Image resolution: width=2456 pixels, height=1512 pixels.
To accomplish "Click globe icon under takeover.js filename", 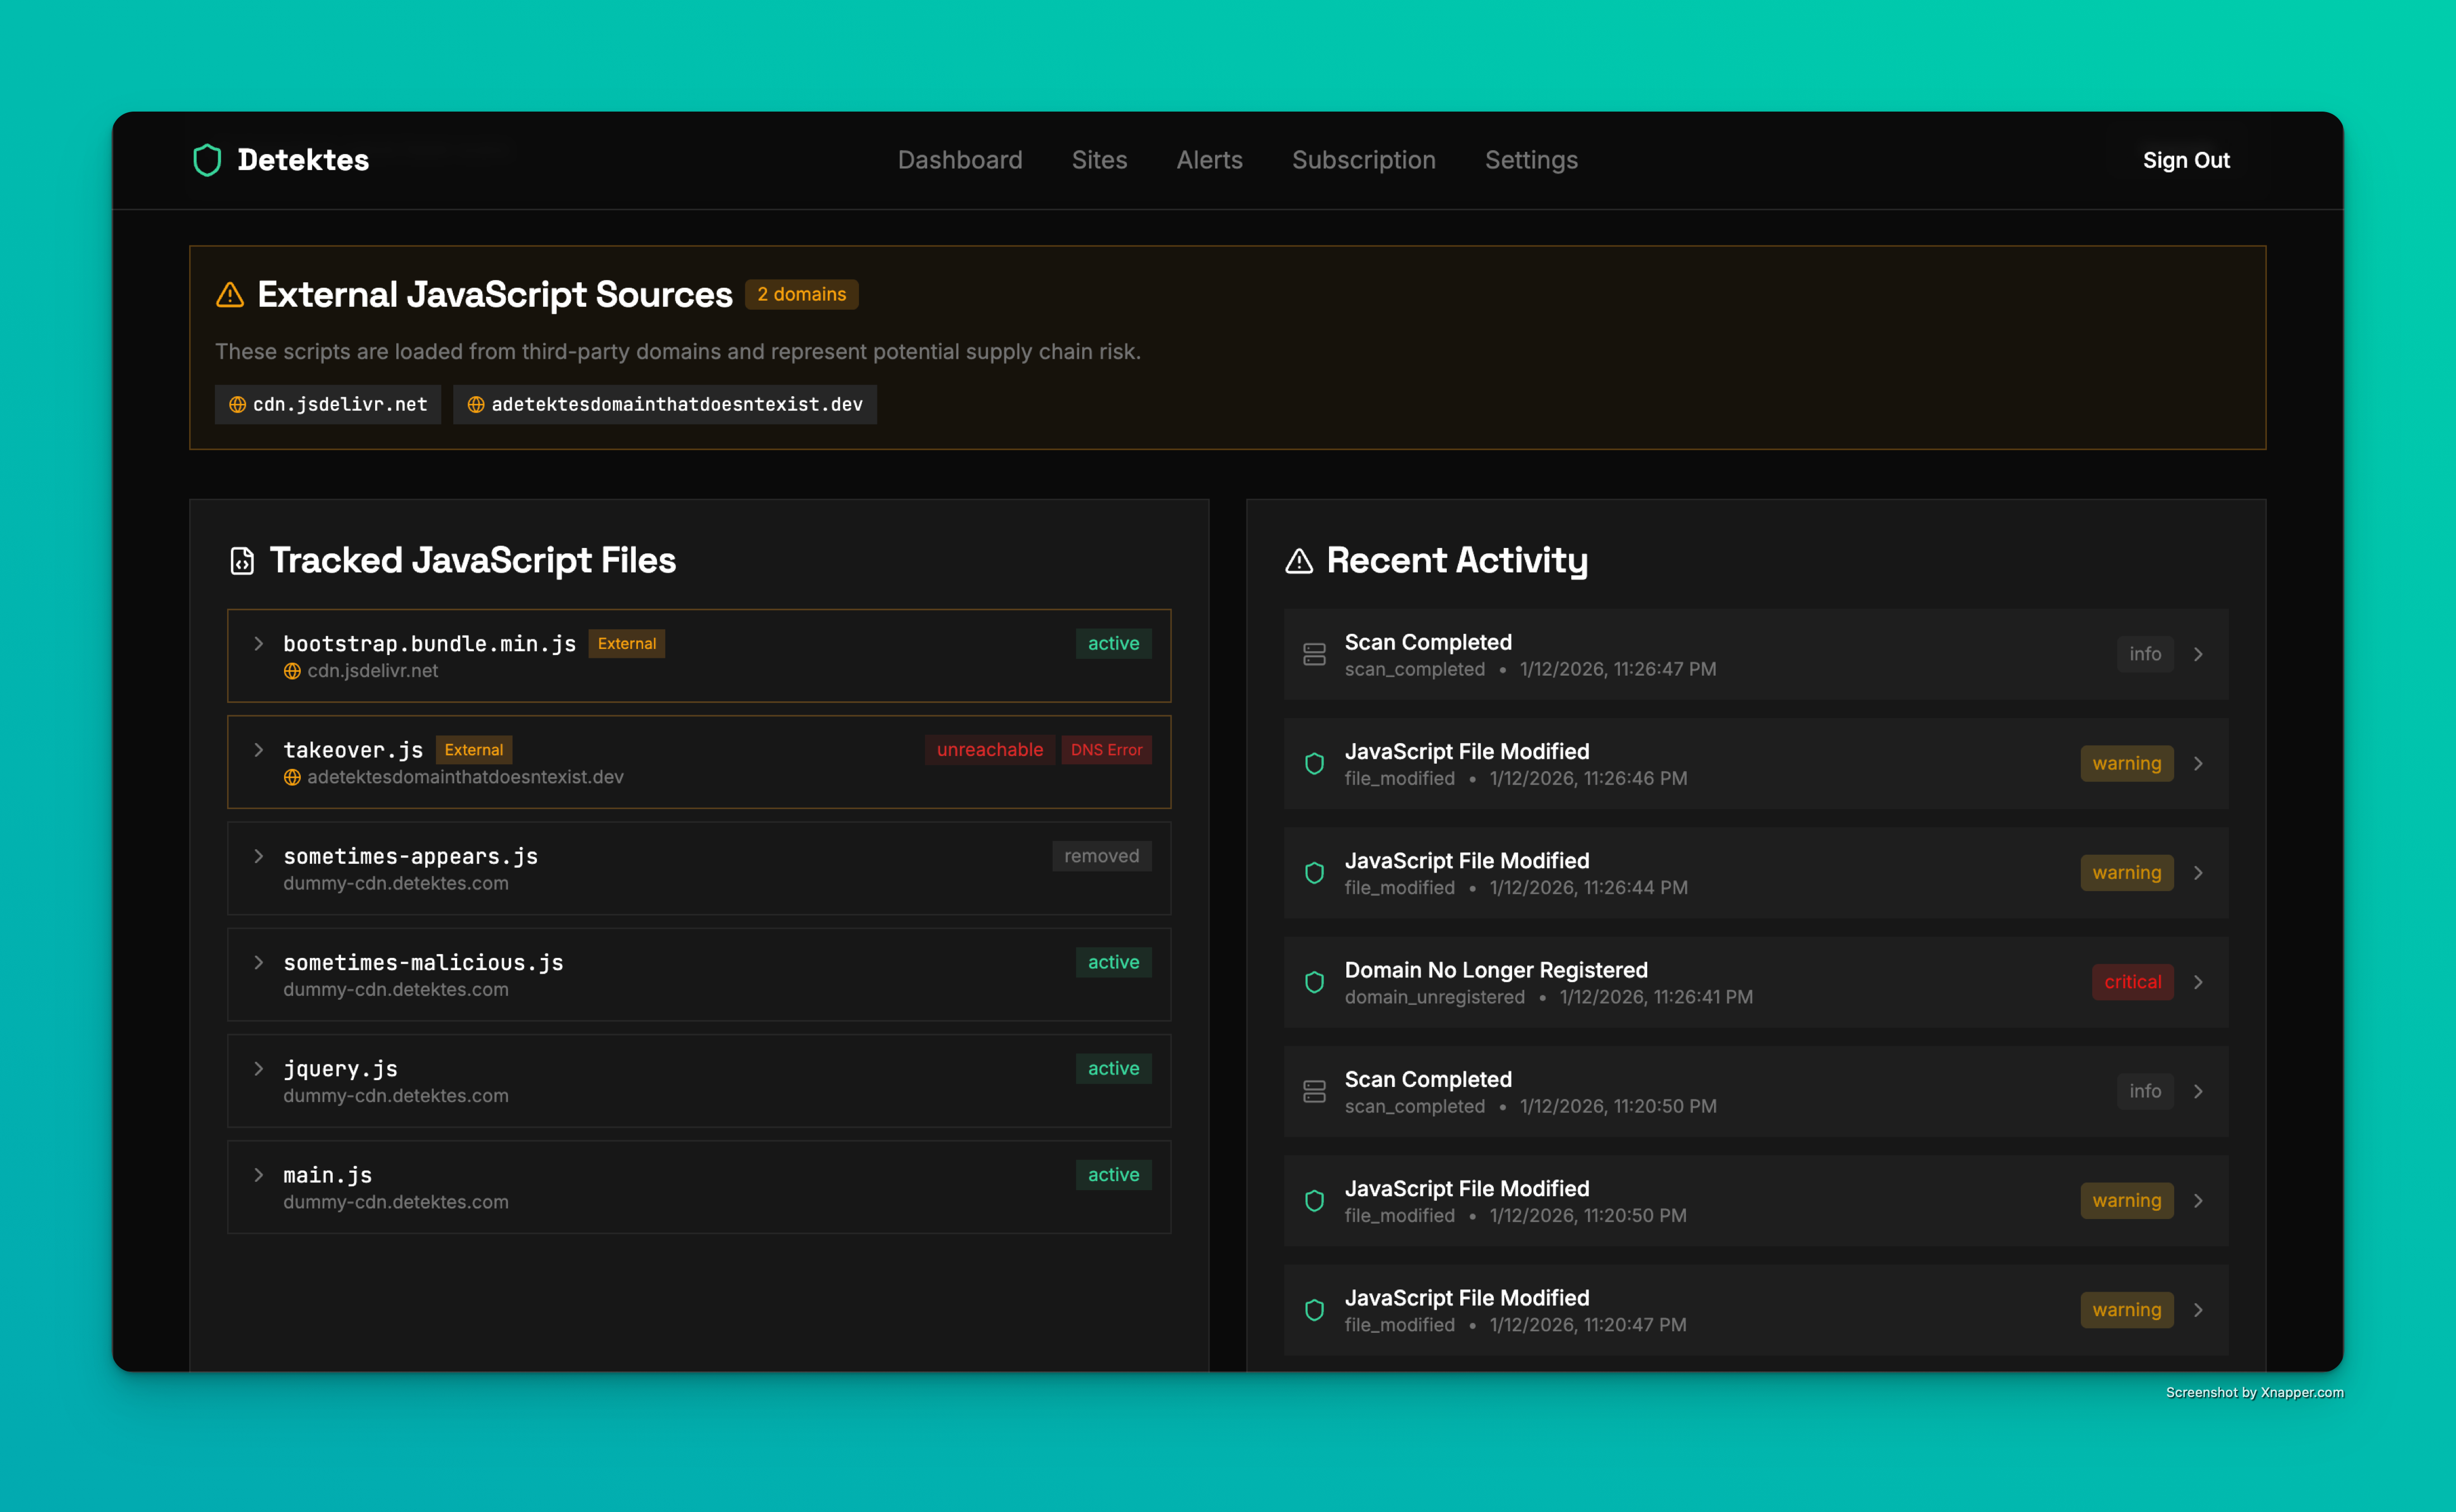I will (292, 778).
